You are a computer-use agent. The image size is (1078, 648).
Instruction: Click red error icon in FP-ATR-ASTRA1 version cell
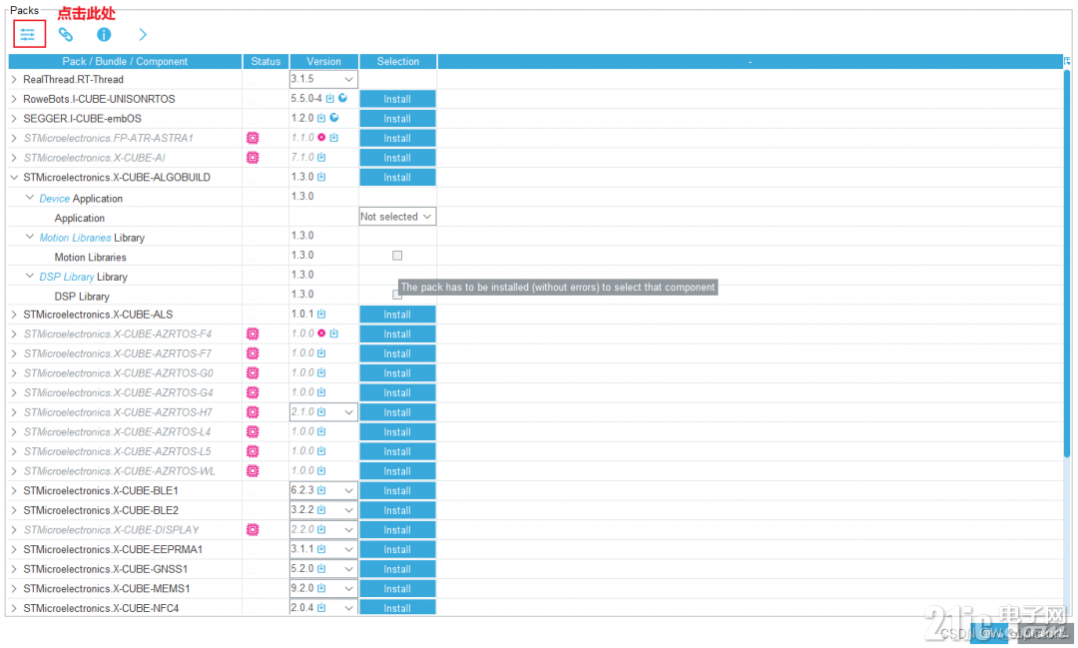pyautogui.click(x=321, y=138)
